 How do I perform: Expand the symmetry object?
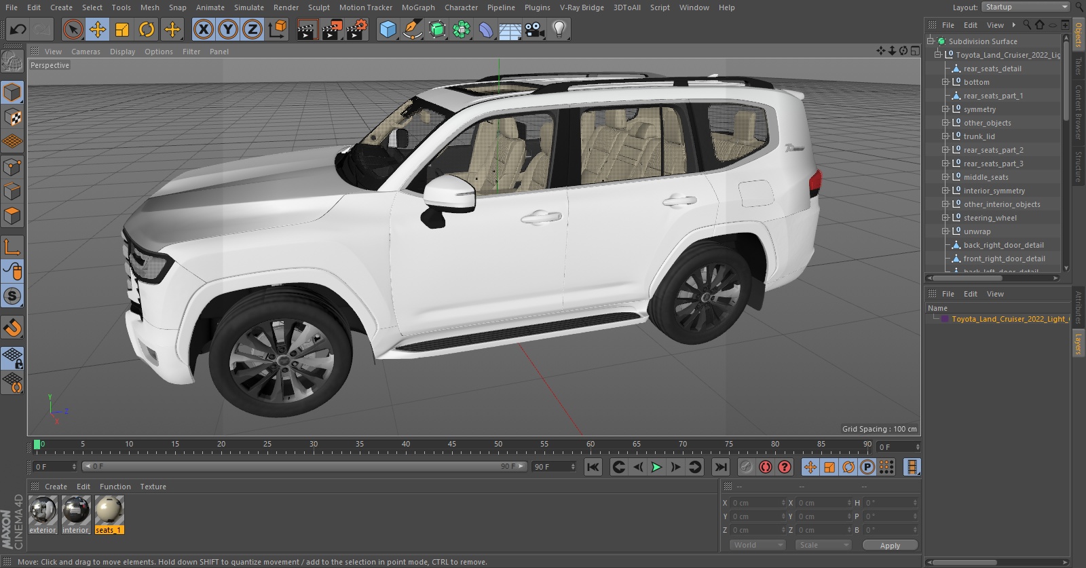[x=945, y=109]
